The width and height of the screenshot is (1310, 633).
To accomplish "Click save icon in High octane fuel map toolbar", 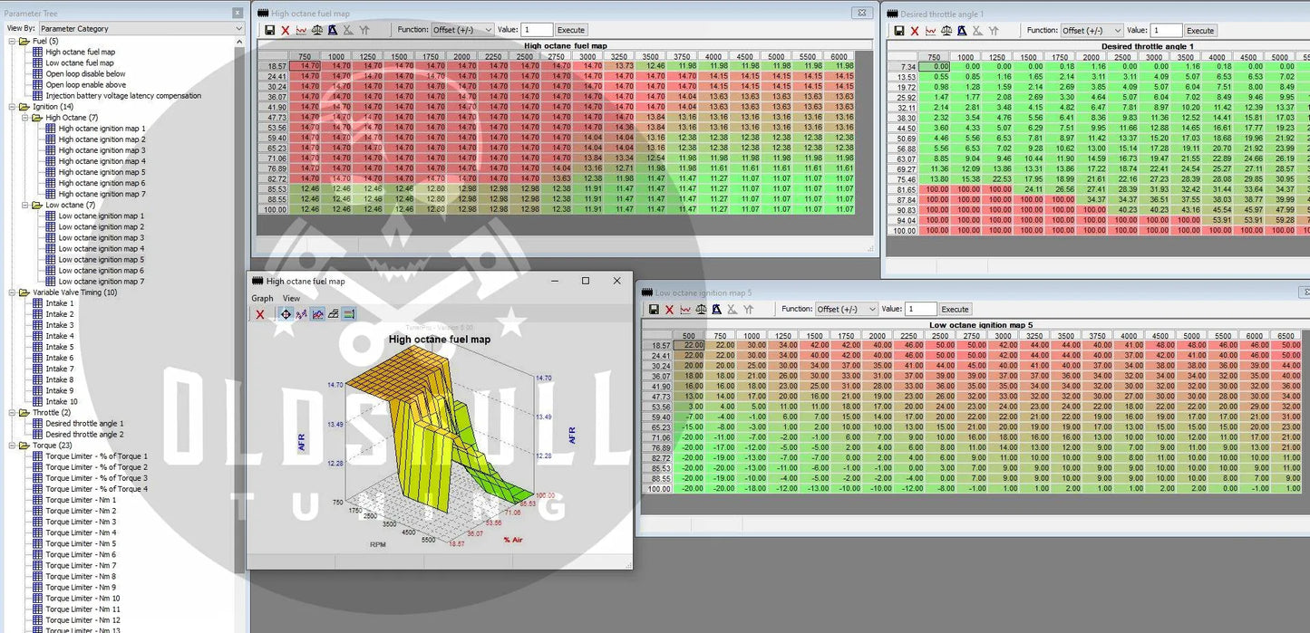I will (269, 30).
